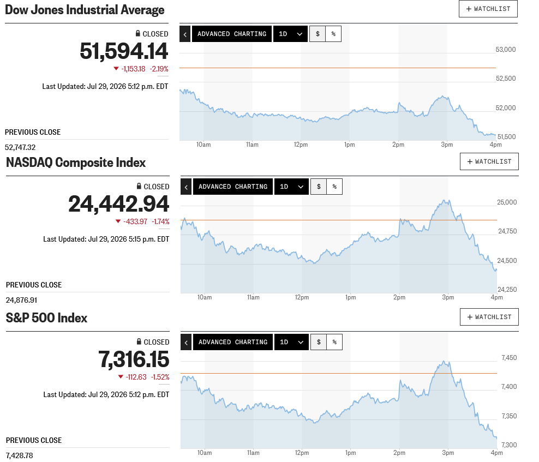539x462 pixels.
Task: Add Dow Jones to Watchlist
Action: click(488, 9)
